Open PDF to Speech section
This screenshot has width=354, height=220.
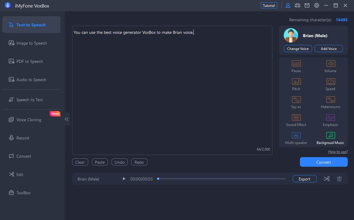click(x=31, y=61)
